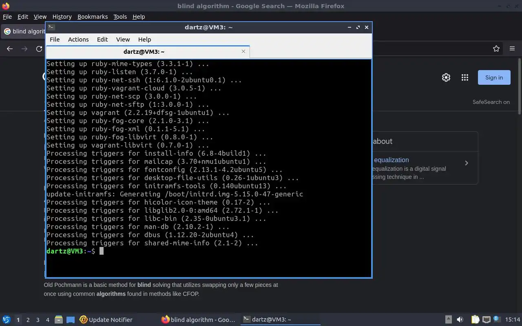The width and height of the screenshot is (522, 326).
Task: Open the notification alert tray icon
Action: click(x=496, y=319)
